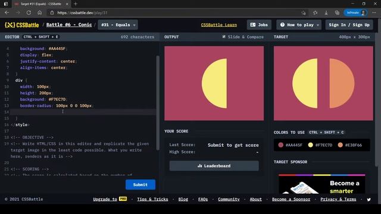Image resolution: width=381 pixels, height=214 pixels.
Task: Open the Twitter icon in the footer
Action: [x=369, y=200]
